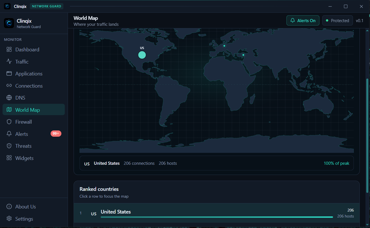
Task: Click the Connections link icon
Action: tap(9, 86)
